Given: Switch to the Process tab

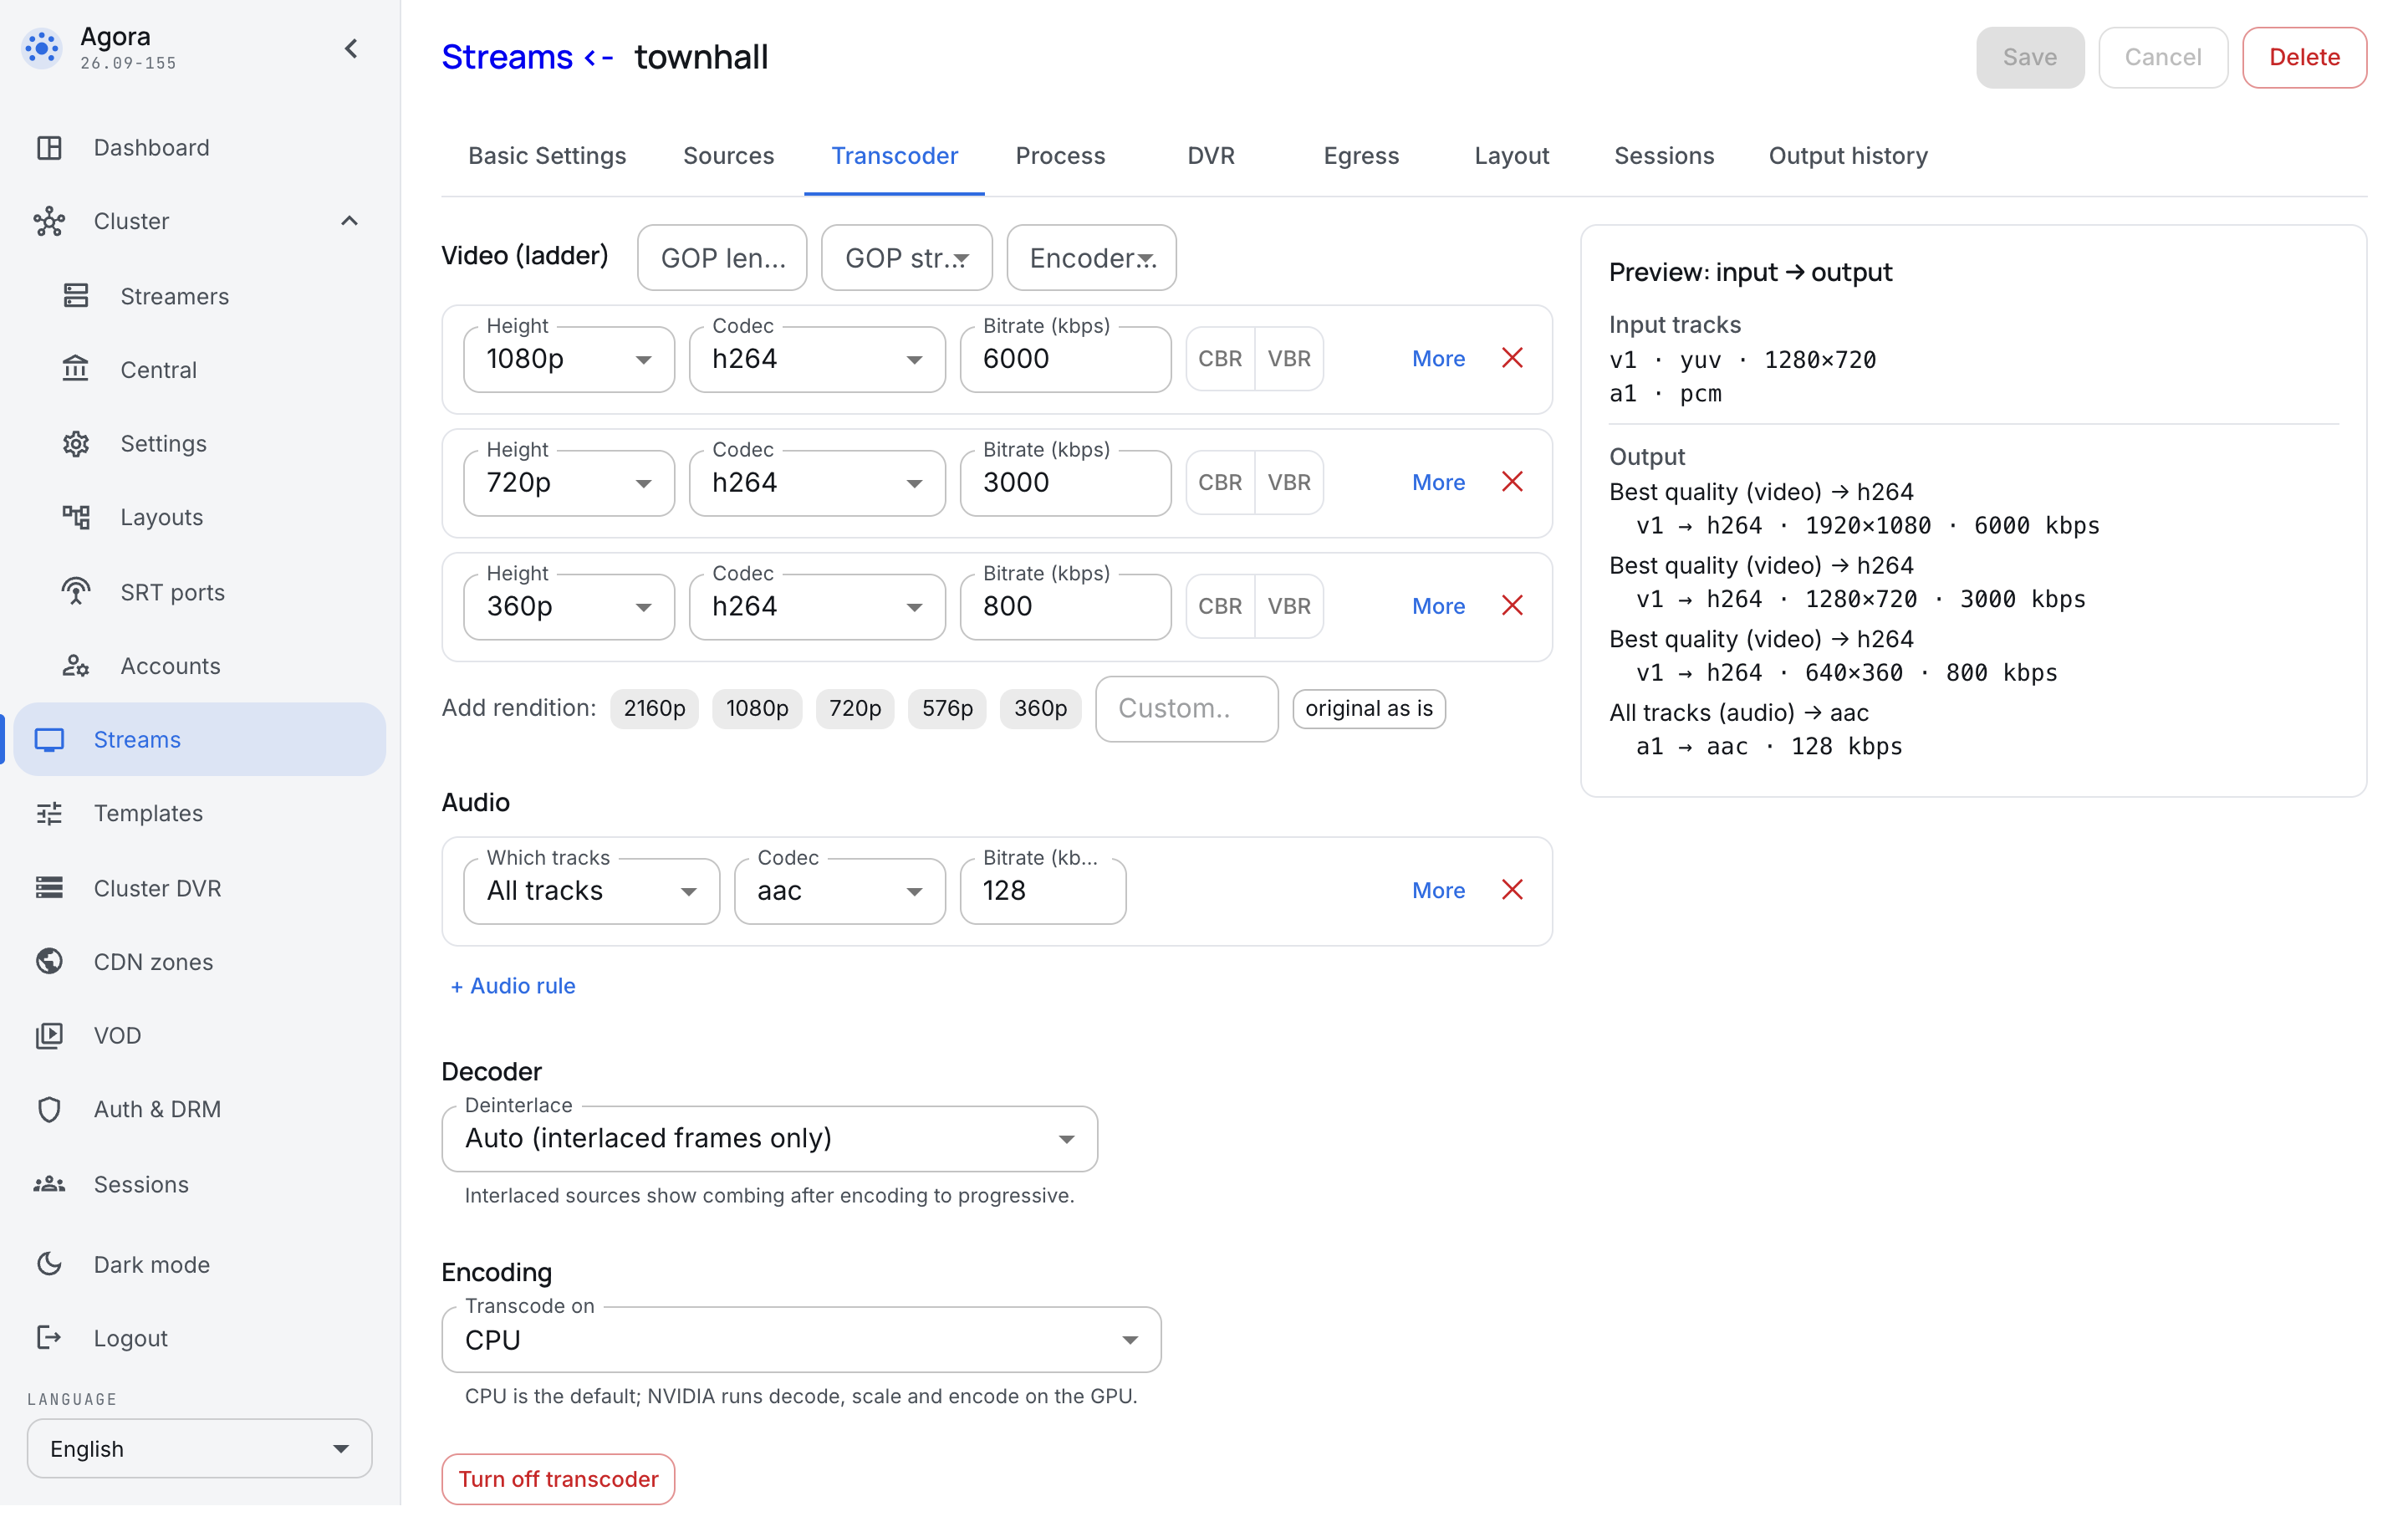Looking at the screenshot, I should [1060, 156].
